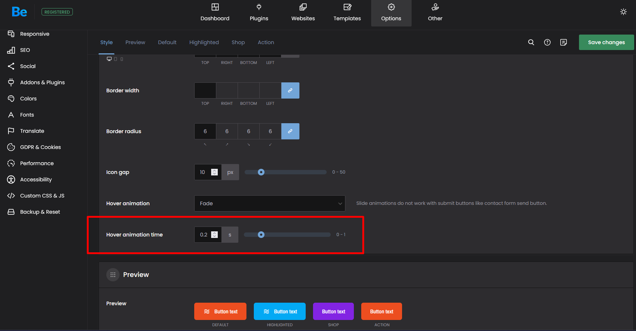
Task: Switch to the Shop tab
Action: (238, 42)
